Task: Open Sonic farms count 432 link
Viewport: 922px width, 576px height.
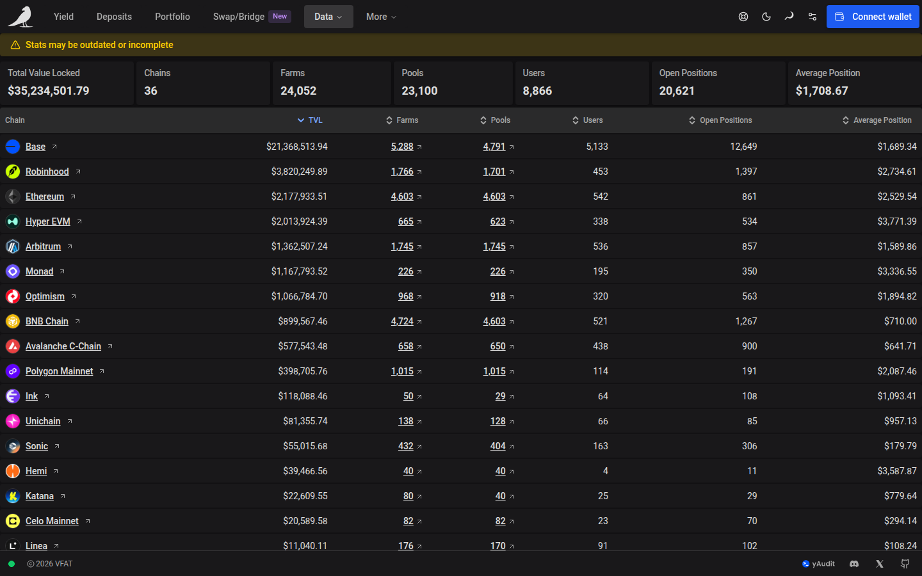Action: [x=406, y=446]
